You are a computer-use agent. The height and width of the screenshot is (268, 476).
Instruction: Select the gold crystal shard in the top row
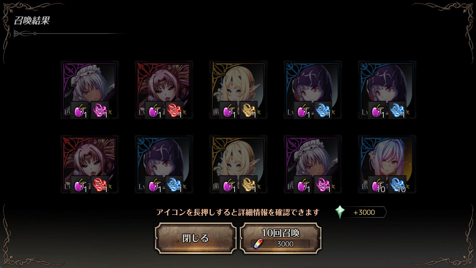pos(248,110)
